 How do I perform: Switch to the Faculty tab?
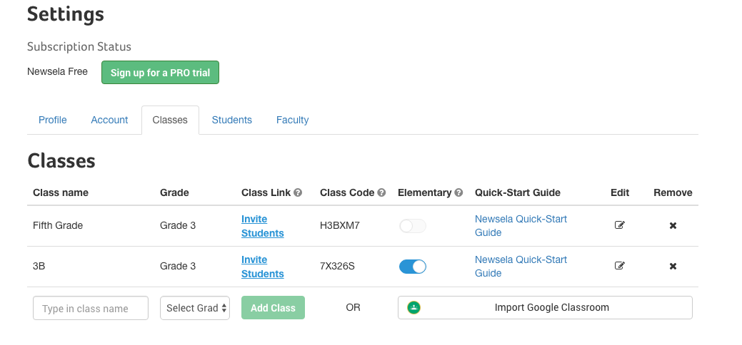pos(293,120)
